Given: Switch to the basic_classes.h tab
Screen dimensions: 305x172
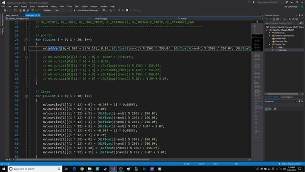Looking at the screenshot, I should [12, 15].
